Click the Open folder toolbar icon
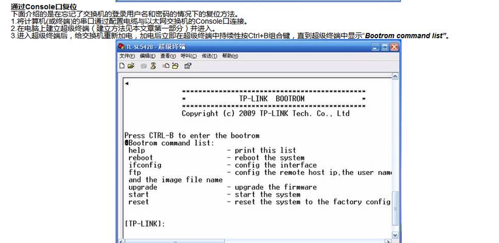499x243 pixels. pyautogui.click(x=131, y=66)
